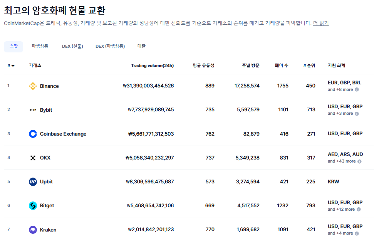Click OKX currencies AED, ARS, AUD

[345, 154]
